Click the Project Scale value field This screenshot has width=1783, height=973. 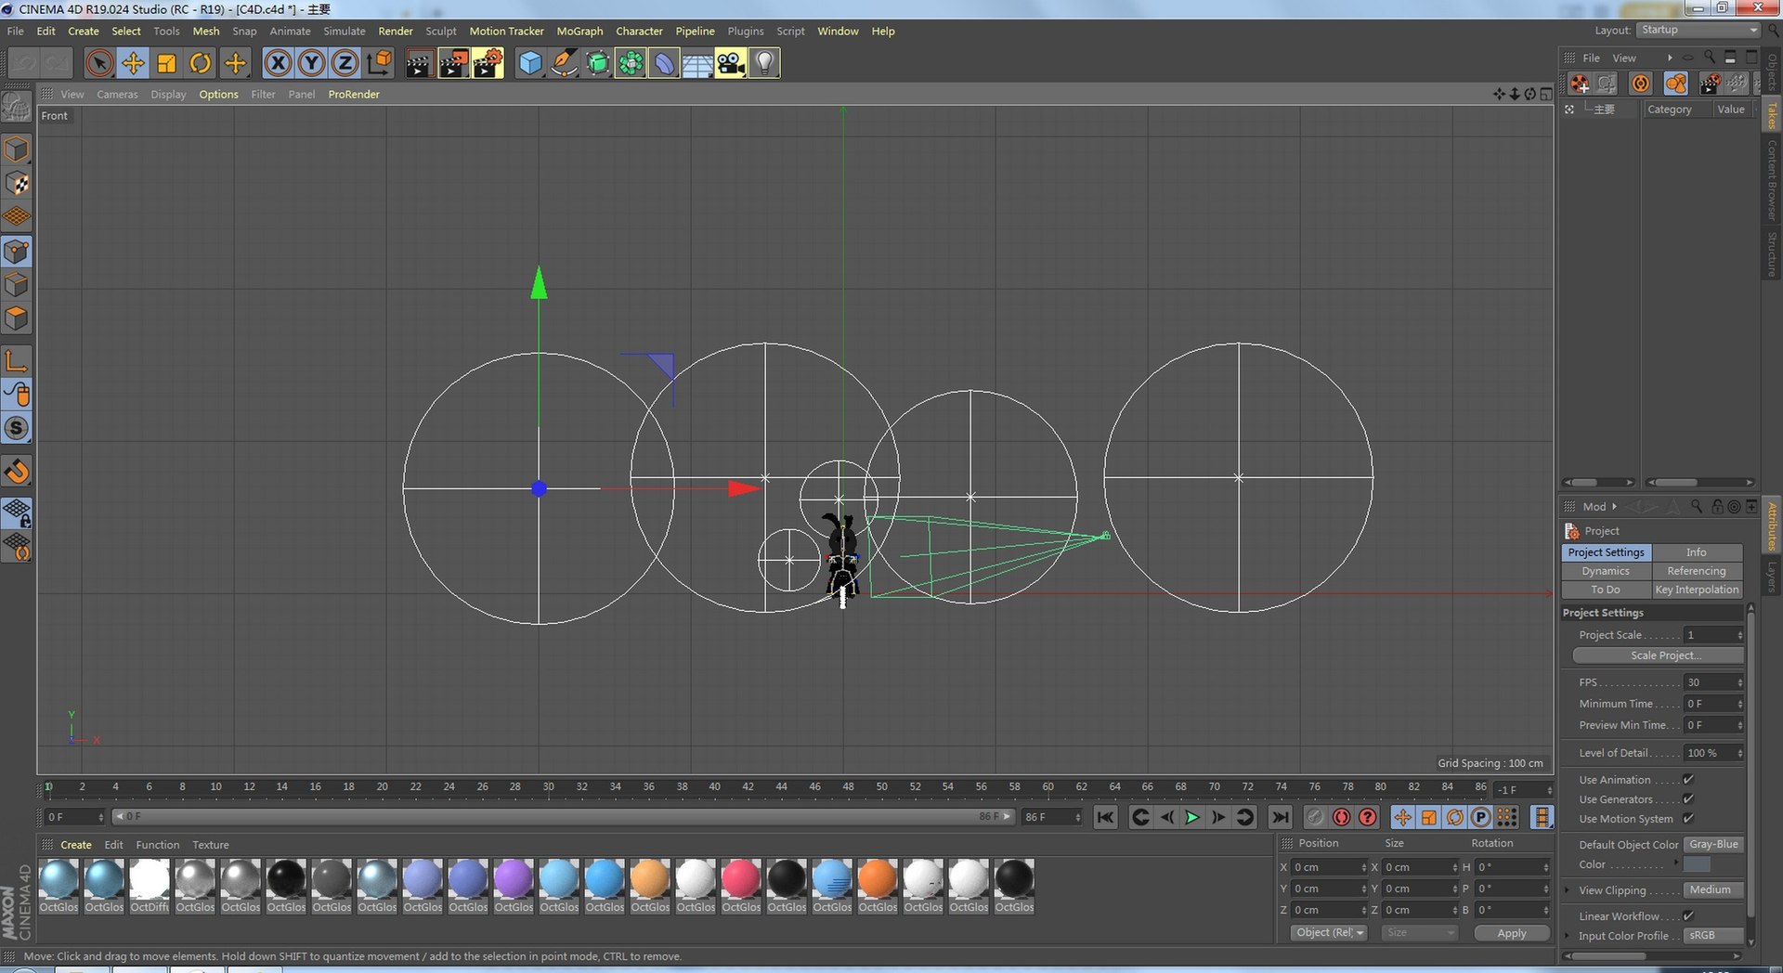(1713, 635)
